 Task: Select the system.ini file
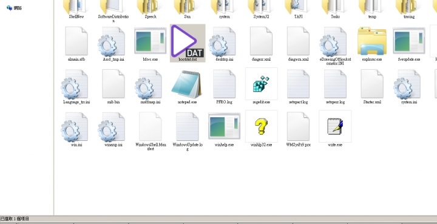407,84
